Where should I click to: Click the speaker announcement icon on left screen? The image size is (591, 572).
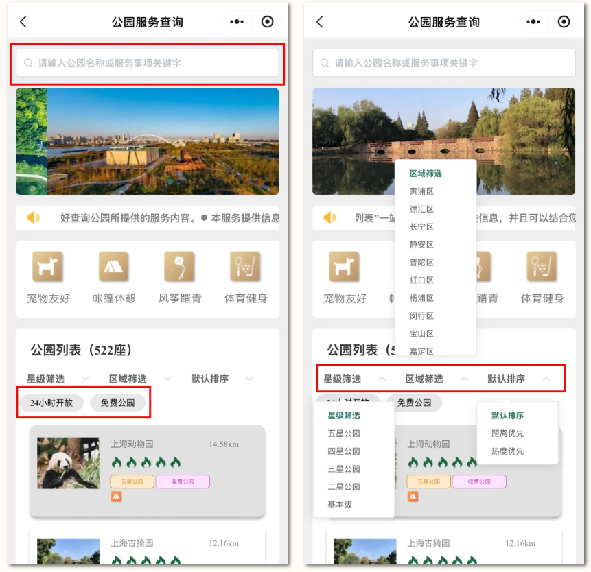pyautogui.click(x=34, y=218)
